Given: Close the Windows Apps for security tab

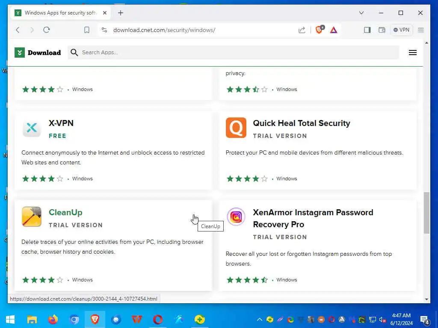Looking at the screenshot, I should point(105,13).
